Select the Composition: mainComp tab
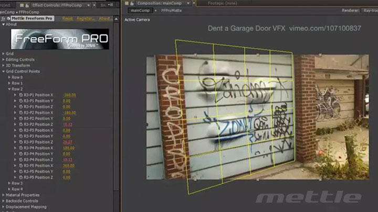Viewport: 378px width, 212px height. (x=160, y=3)
